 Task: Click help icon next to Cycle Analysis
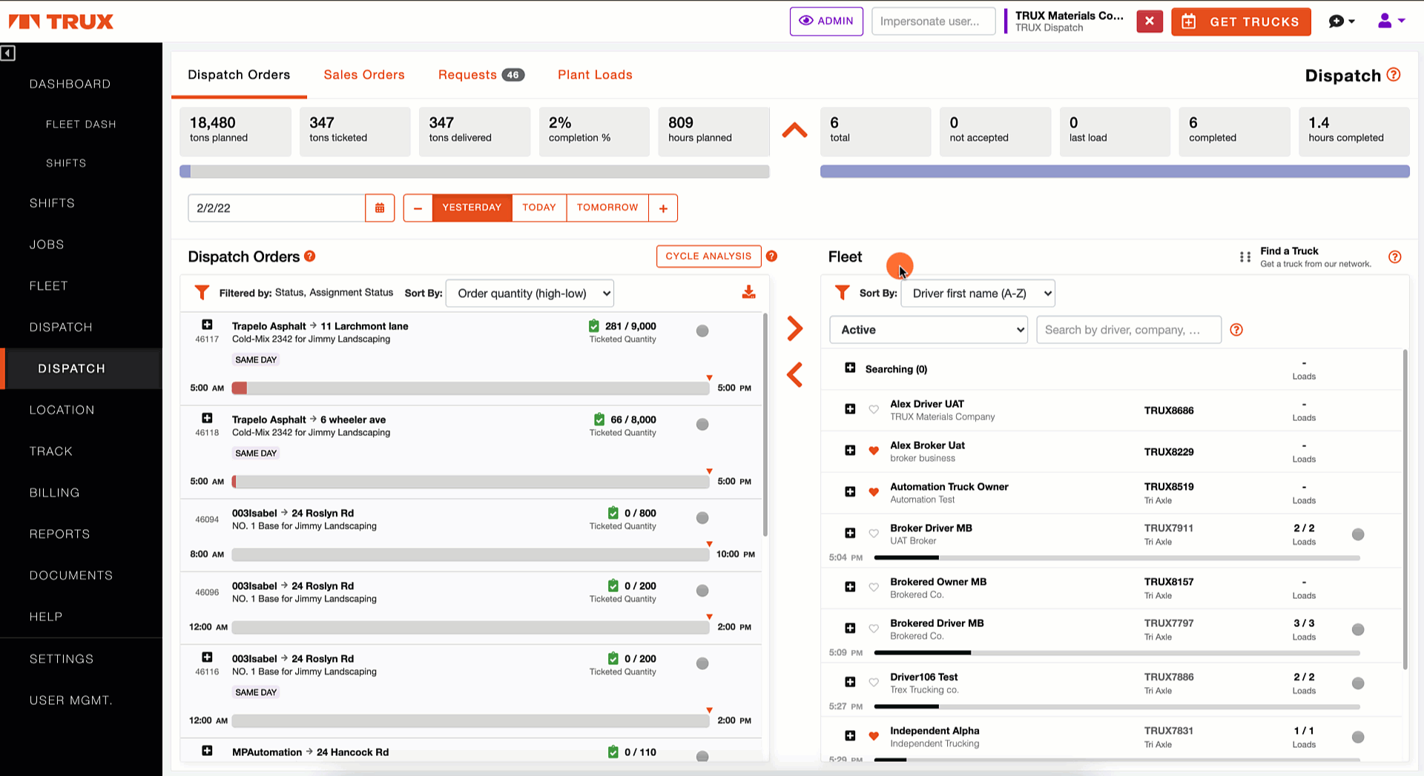pos(771,256)
